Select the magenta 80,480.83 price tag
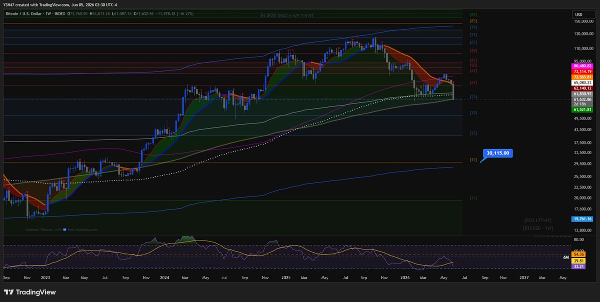The width and height of the screenshot is (600, 302). tap(583, 66)
